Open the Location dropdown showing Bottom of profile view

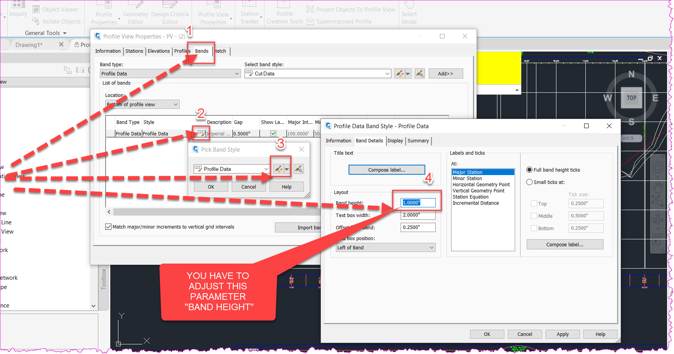pyautogui.click(x=176, y=104)
